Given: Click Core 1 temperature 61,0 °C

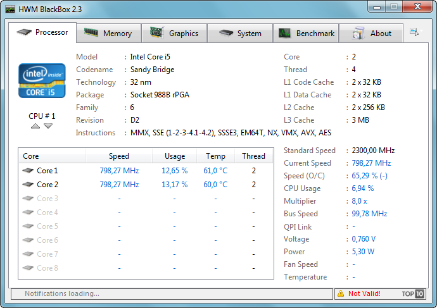Looking at the screenshot, I should pyautogui.click(x=215, y=171).
